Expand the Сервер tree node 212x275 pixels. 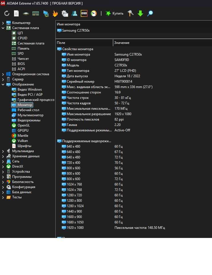point(3,79)
